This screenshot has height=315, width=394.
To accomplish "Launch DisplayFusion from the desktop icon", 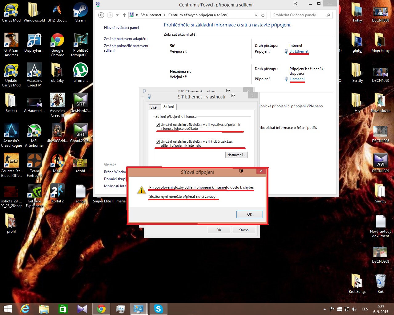I will tap(34, 42).
